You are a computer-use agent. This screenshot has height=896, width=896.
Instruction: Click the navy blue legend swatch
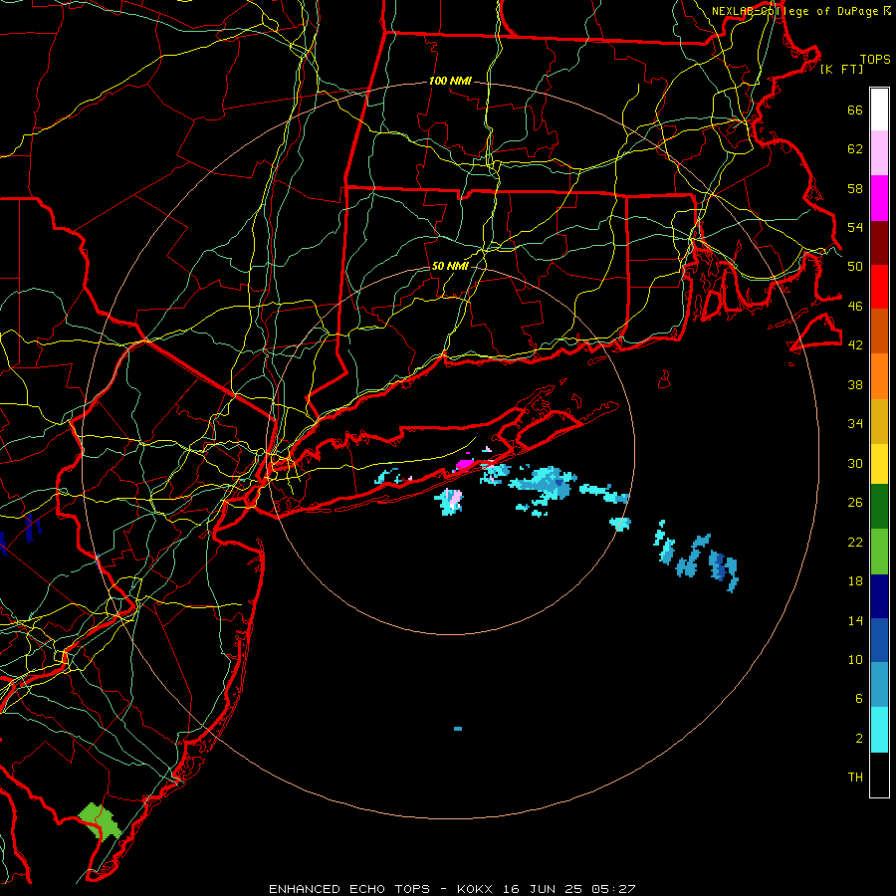point(879,596)
